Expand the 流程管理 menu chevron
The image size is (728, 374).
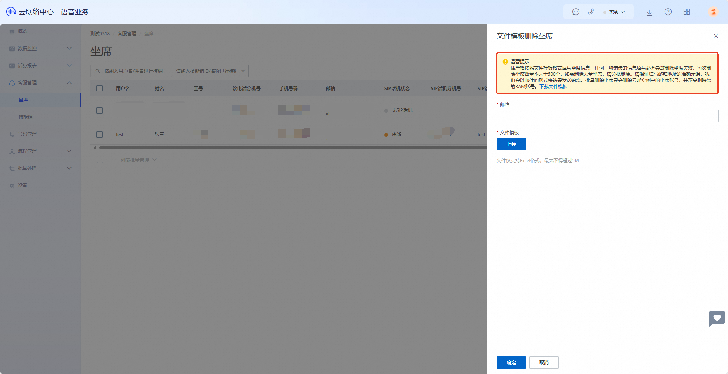pyautogui.click(x=69, y=151)
